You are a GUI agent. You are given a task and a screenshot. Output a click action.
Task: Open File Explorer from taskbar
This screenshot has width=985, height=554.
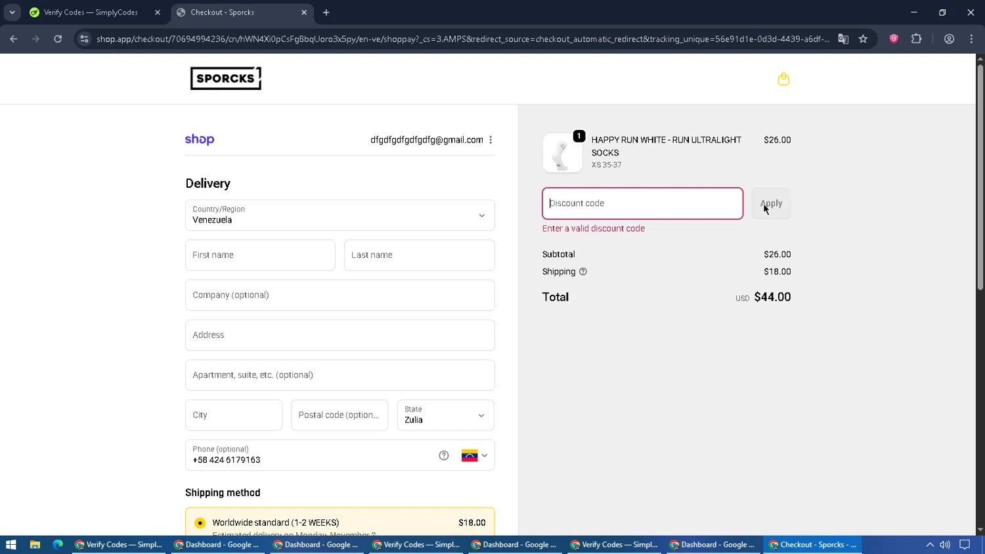point(35,545)
